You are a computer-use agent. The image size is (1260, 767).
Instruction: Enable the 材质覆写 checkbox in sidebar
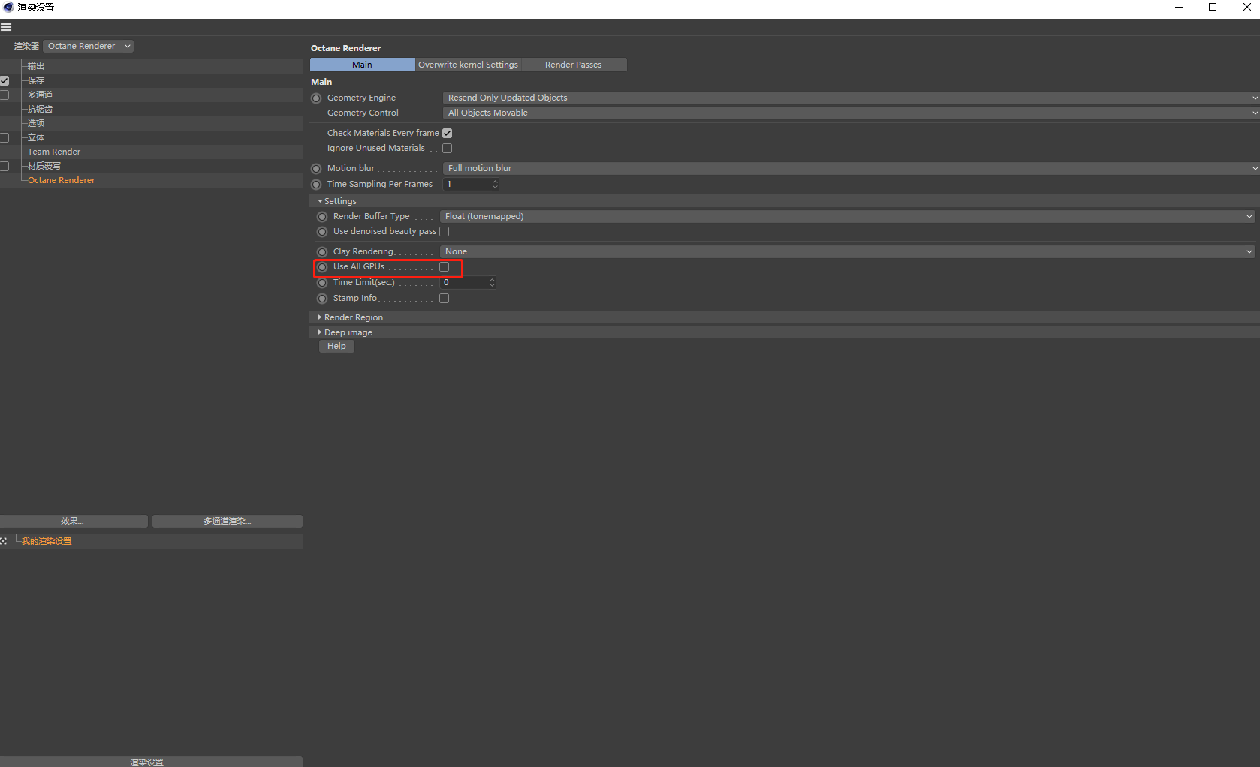[x=5, y=166]
